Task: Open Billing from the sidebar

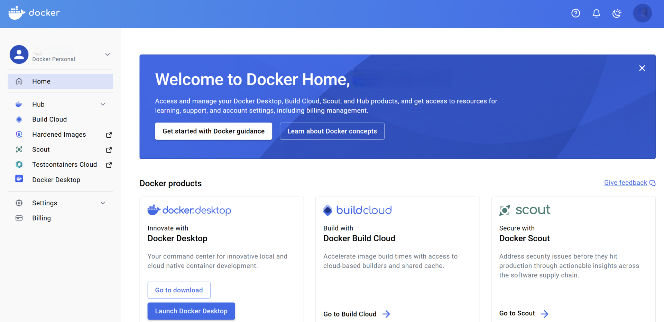Action: (41, 218)
